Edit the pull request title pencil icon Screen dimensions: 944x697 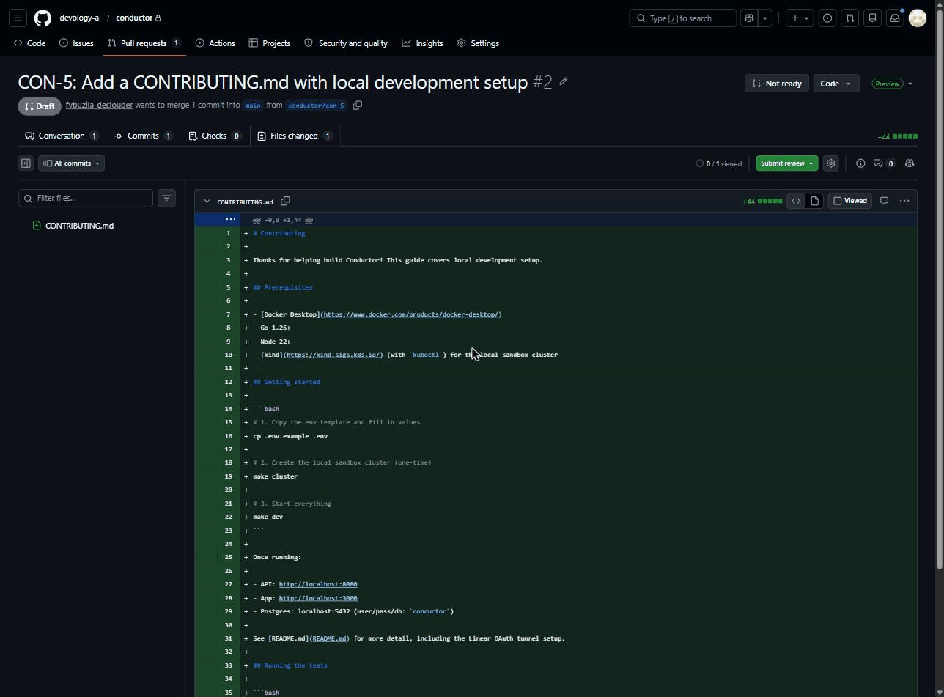[x=564, y=81]
